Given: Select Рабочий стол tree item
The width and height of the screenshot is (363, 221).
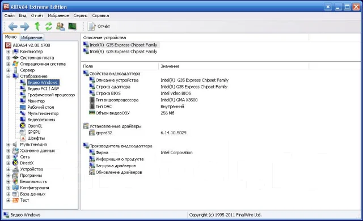Looking at the screenshot, I should (41, 107).
